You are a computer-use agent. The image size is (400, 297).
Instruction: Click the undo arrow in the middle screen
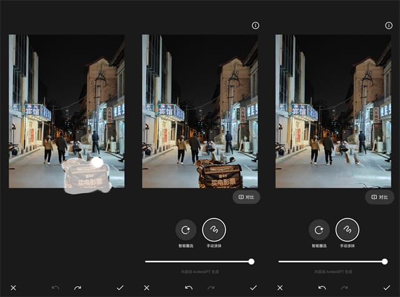189,288
